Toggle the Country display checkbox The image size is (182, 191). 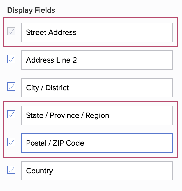[11, 170]
